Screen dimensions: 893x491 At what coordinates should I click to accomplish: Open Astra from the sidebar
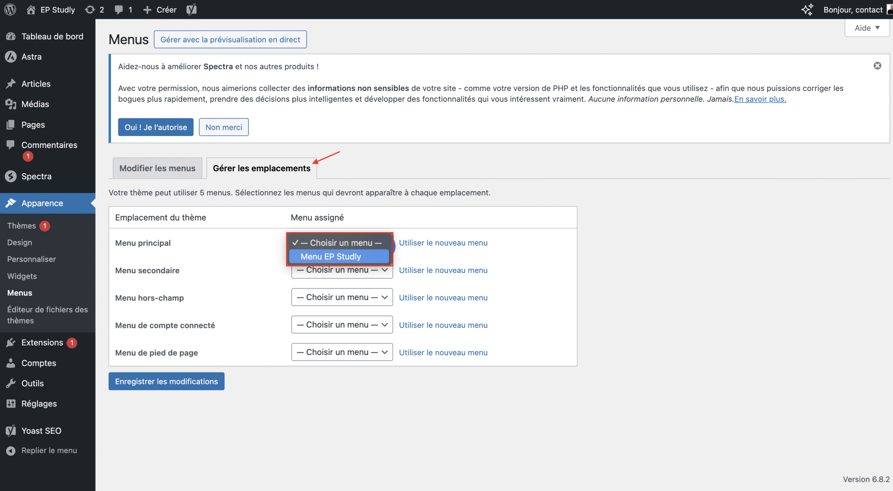tap(31, 57)
